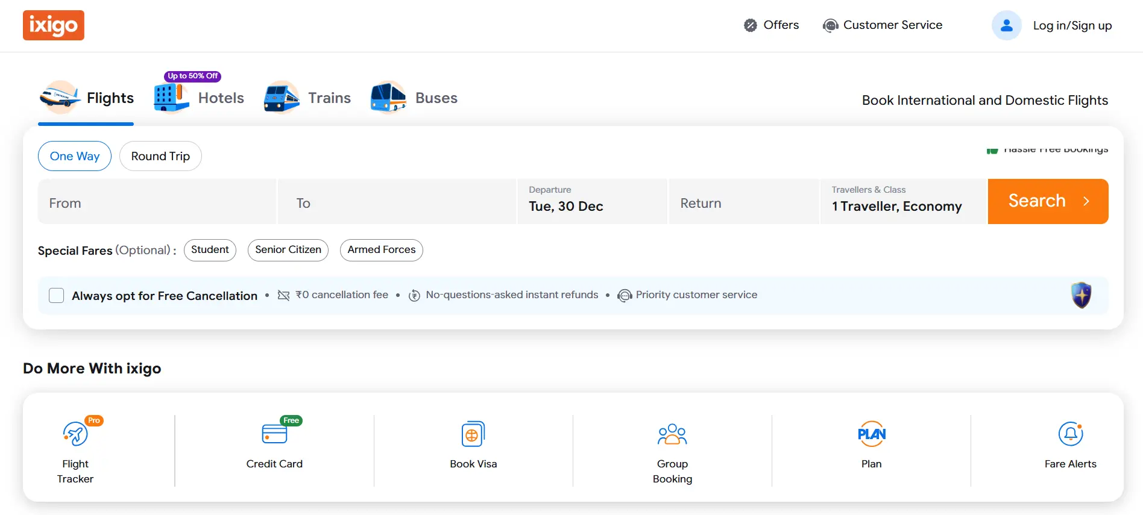Click the Plan label text
This screenshot has height=515, width=1143.
coord(872,464)
